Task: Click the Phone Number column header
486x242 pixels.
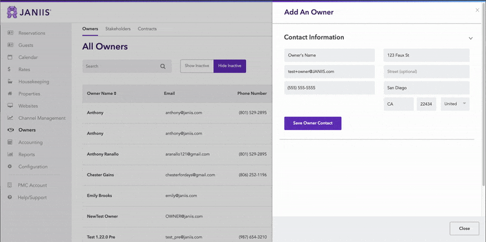Action: click(252, 94)
